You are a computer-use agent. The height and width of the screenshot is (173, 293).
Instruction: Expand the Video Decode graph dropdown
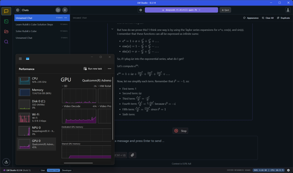[x=63, y=106]
